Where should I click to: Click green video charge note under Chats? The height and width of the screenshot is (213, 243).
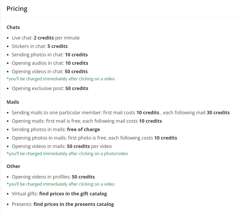click(x=61, y=79)
